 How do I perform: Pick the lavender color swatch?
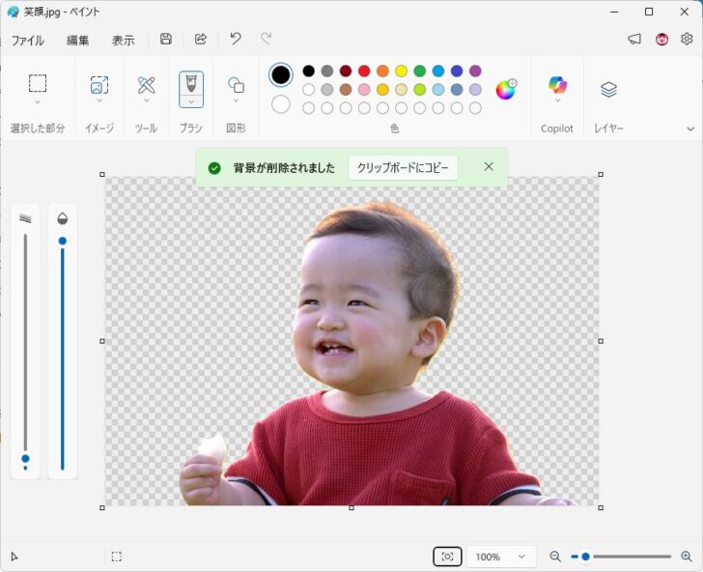pyautogui.click(x=475, y=90)
